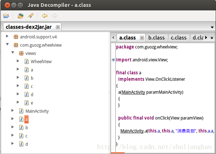This screenshot has width=216, height=154.
Task: Expand root-level class c node
Action: pyautogui.click(x=13, y=135)
